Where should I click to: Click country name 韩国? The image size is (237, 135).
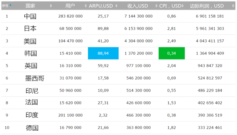coord(31,53)
